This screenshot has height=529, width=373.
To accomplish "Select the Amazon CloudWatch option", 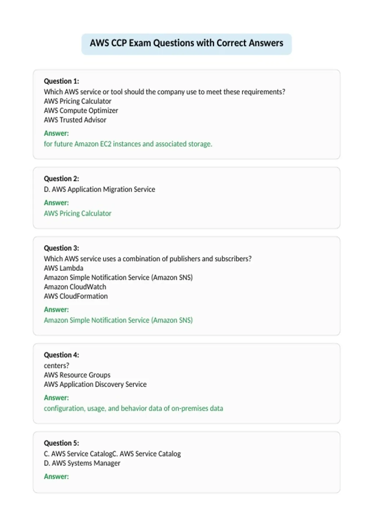I will [x=75, y=287].
